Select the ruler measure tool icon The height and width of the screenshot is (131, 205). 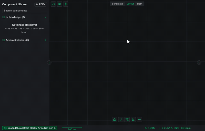[x=133, y=120]
